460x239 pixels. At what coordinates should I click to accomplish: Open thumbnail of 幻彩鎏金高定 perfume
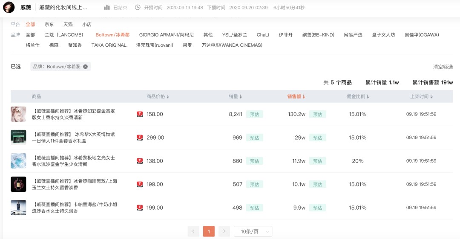(x=18, y=114)
